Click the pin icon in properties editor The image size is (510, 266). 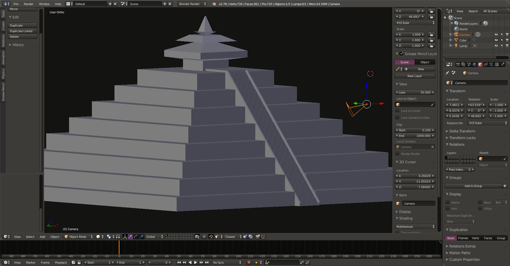click(x=447, y=73)
